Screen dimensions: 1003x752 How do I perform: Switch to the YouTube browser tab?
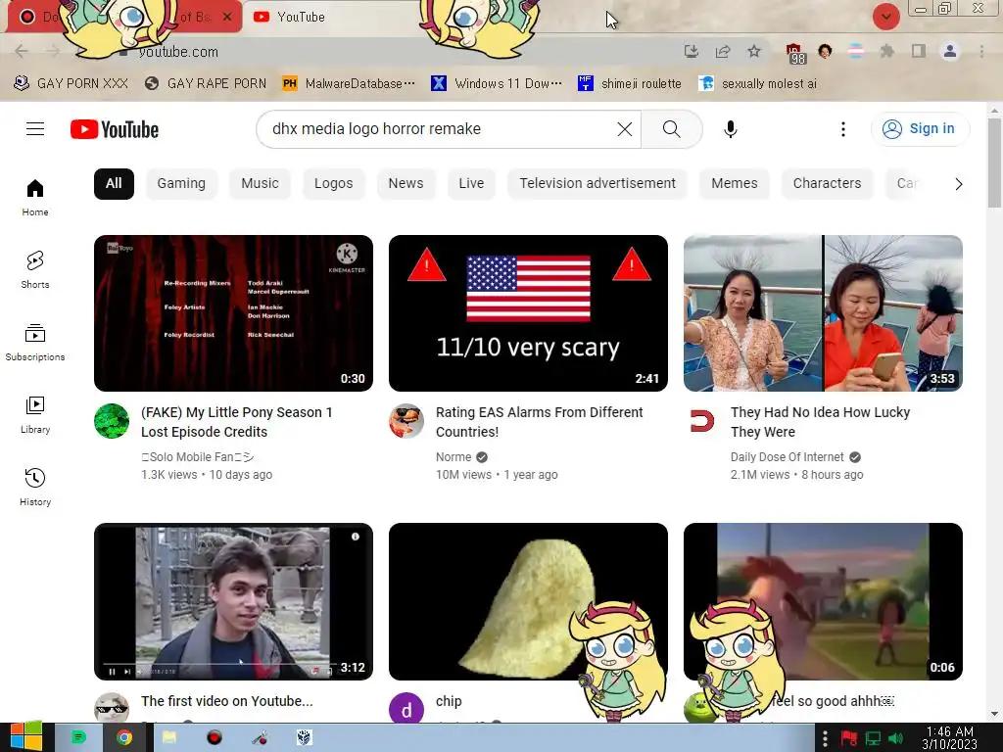(x=333, y=18)
